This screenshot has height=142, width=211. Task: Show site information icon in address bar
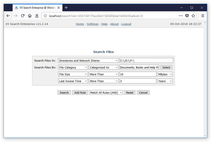45,16
